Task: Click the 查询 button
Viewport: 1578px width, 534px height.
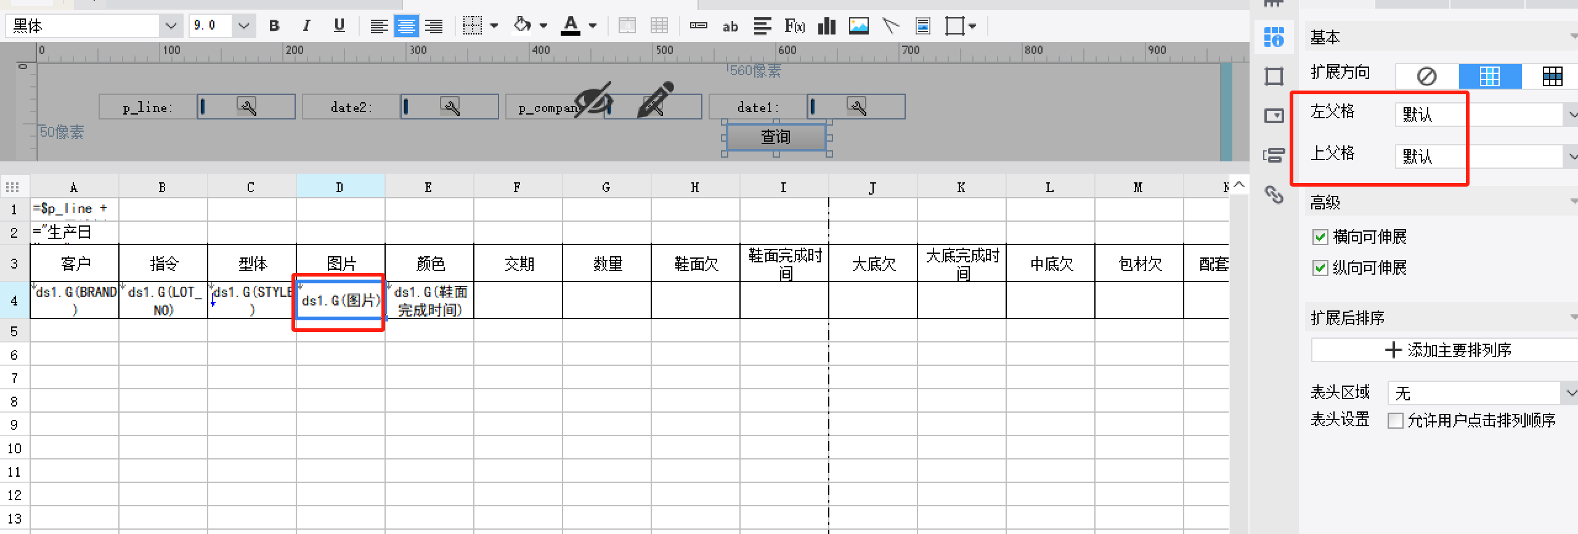Action: click(776, 137)
